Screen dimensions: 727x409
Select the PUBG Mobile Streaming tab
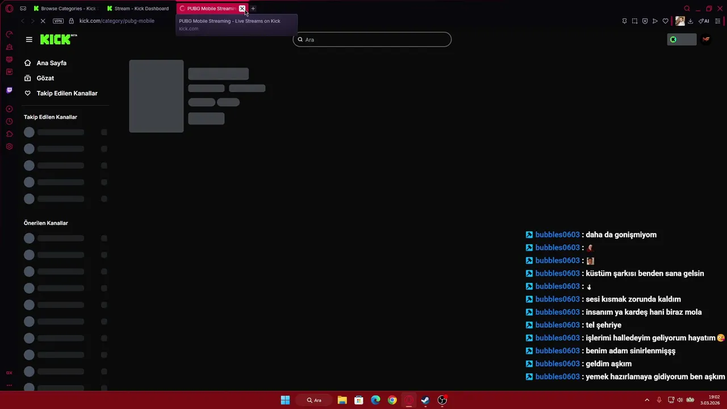[x=207, y=9]
